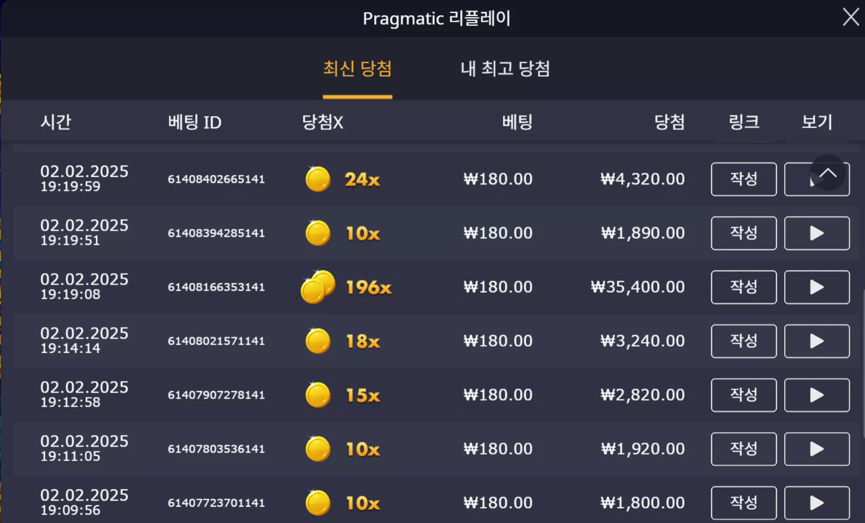
Task: Switch to the 내 최고 당첨 tab
Action: tap(505, 68)
